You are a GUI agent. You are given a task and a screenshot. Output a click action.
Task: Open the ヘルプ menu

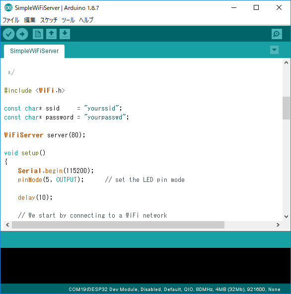pyautogui.click(x=86, y=20)
